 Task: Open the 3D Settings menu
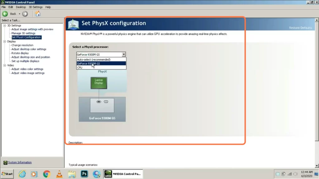pyautogui.click(x=36, y=7)
